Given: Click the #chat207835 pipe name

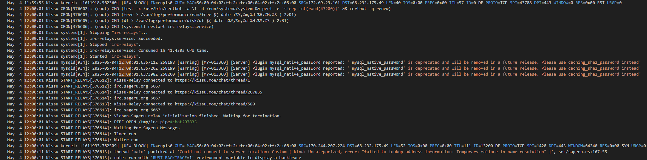Looking at the screenshot, I should [x=183, y=122].
